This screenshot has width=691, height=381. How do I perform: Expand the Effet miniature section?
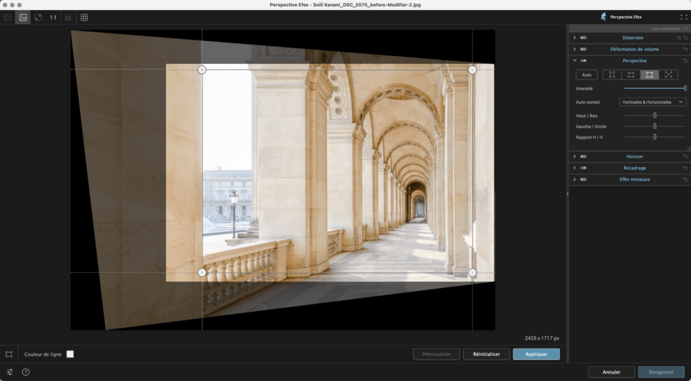(575, 179)
